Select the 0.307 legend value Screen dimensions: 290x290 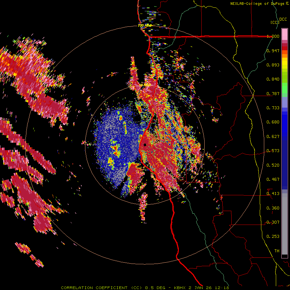coord(273,222)
